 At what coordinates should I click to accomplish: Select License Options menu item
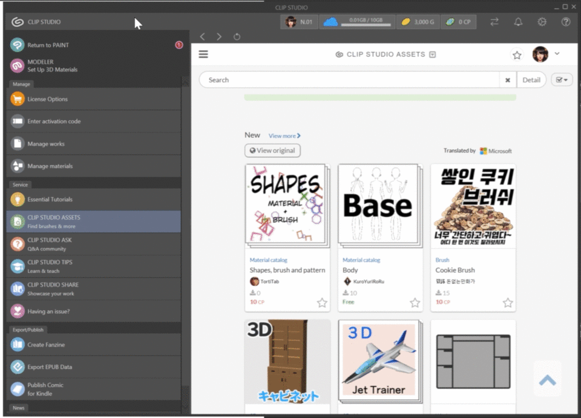(94, 99)
